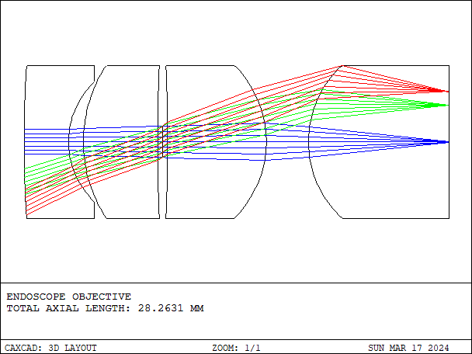Click the CAXCAD: 3D LAYOUT label

[x=50, y=348]
